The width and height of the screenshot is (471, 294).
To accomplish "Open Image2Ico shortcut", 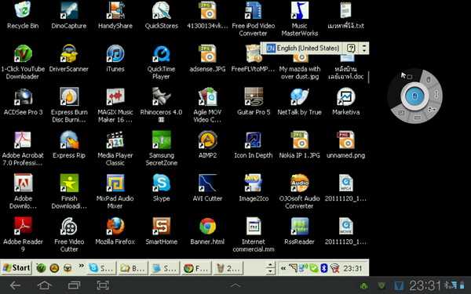I will 254,188.
